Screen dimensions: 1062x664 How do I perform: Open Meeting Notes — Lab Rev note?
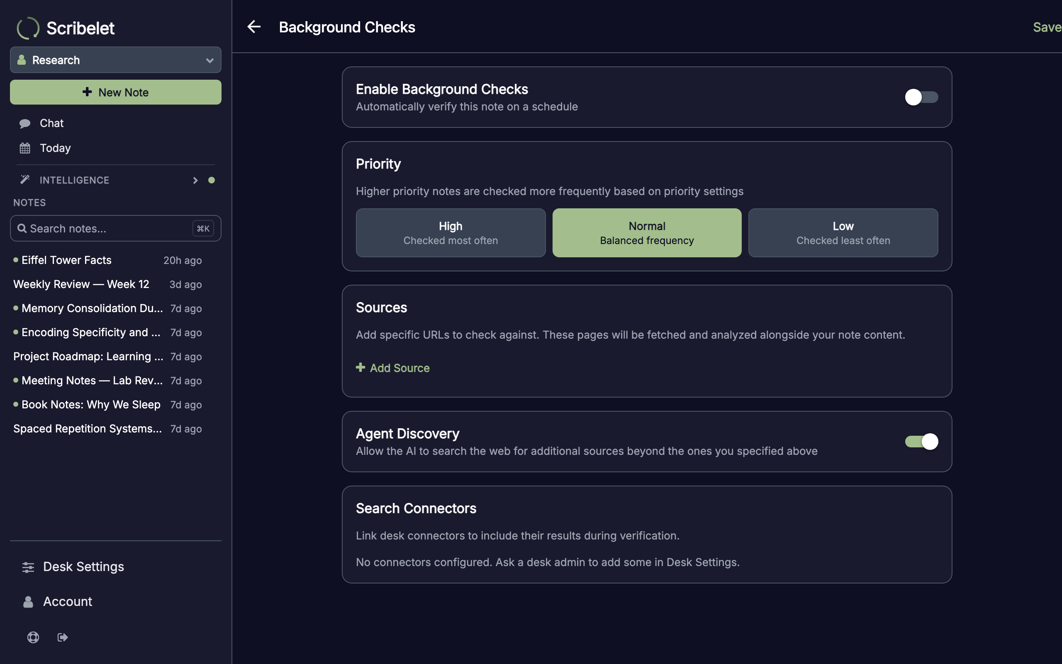click(107, 380)
